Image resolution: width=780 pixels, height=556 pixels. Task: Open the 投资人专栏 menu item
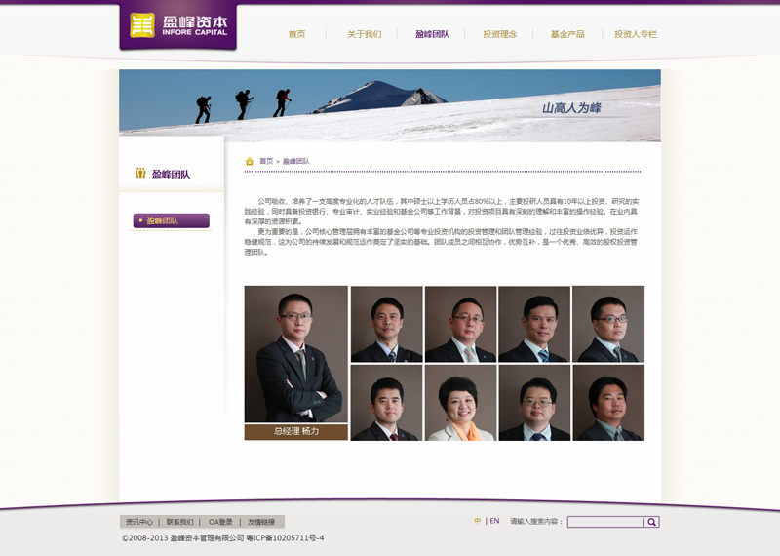point(636,34)
